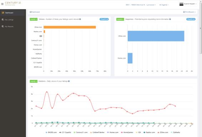Click the Visitors help question icon
The width and height of the screenshot is (202, 137).
tap(69, 81)
